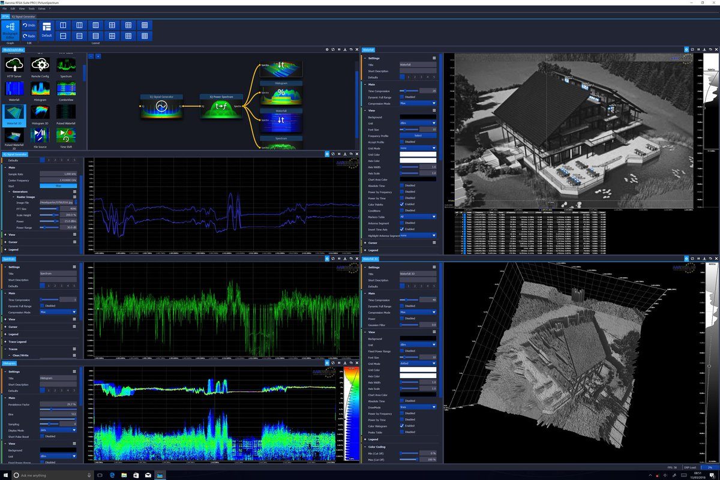The image size is (720, 480).
Task: Click Select button for Frequency Profile
Action: [x=418, y=136]
